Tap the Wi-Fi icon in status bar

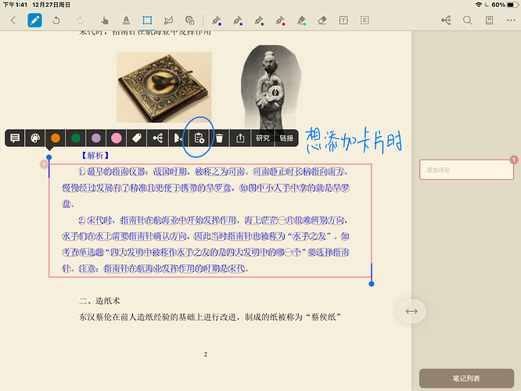pyautogui.click(x=479, y=5)
